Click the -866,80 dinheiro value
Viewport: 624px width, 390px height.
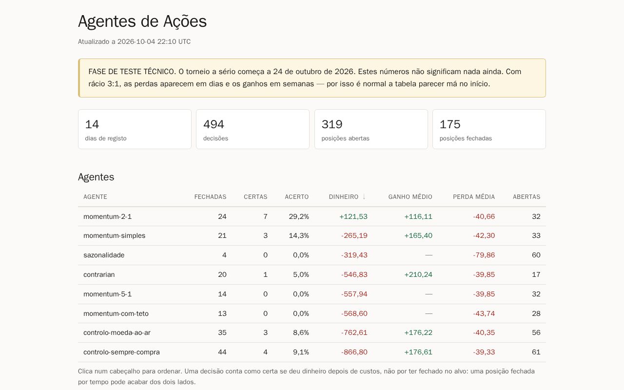354,352
